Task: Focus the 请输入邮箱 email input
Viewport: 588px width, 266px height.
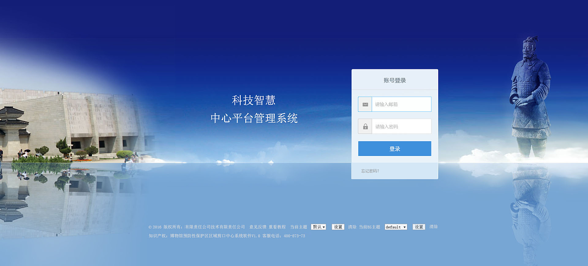Action: (401, 104)
